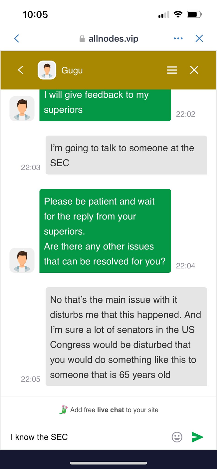Image resolution: width=217 pixels, height=469 pixels.
Task: Tap the allnodes.vip address bar
Action: pyautogui.click(x=113, y=39)
